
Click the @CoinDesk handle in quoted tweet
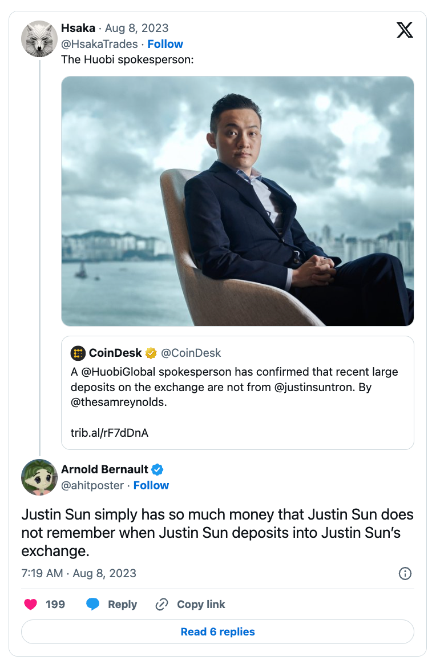click(191, 353)
